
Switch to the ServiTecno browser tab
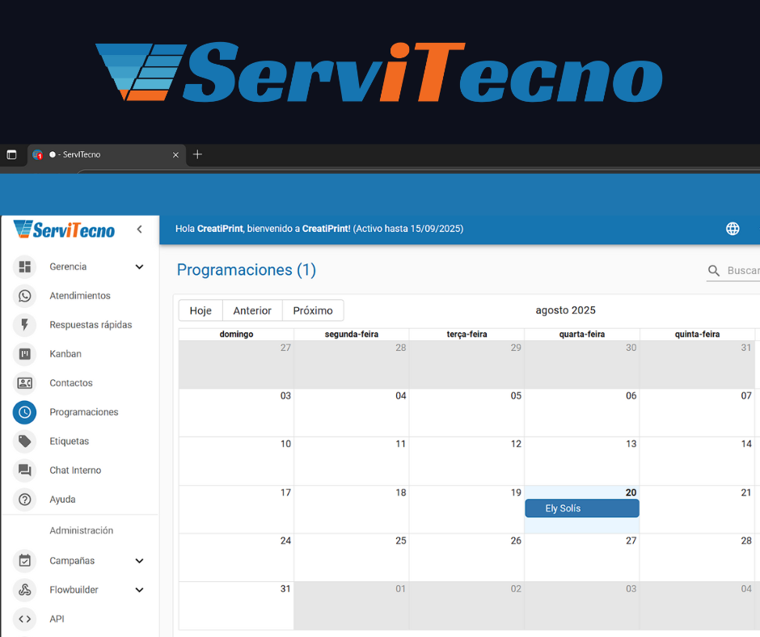pyautogui.click(x=97, y=154)
